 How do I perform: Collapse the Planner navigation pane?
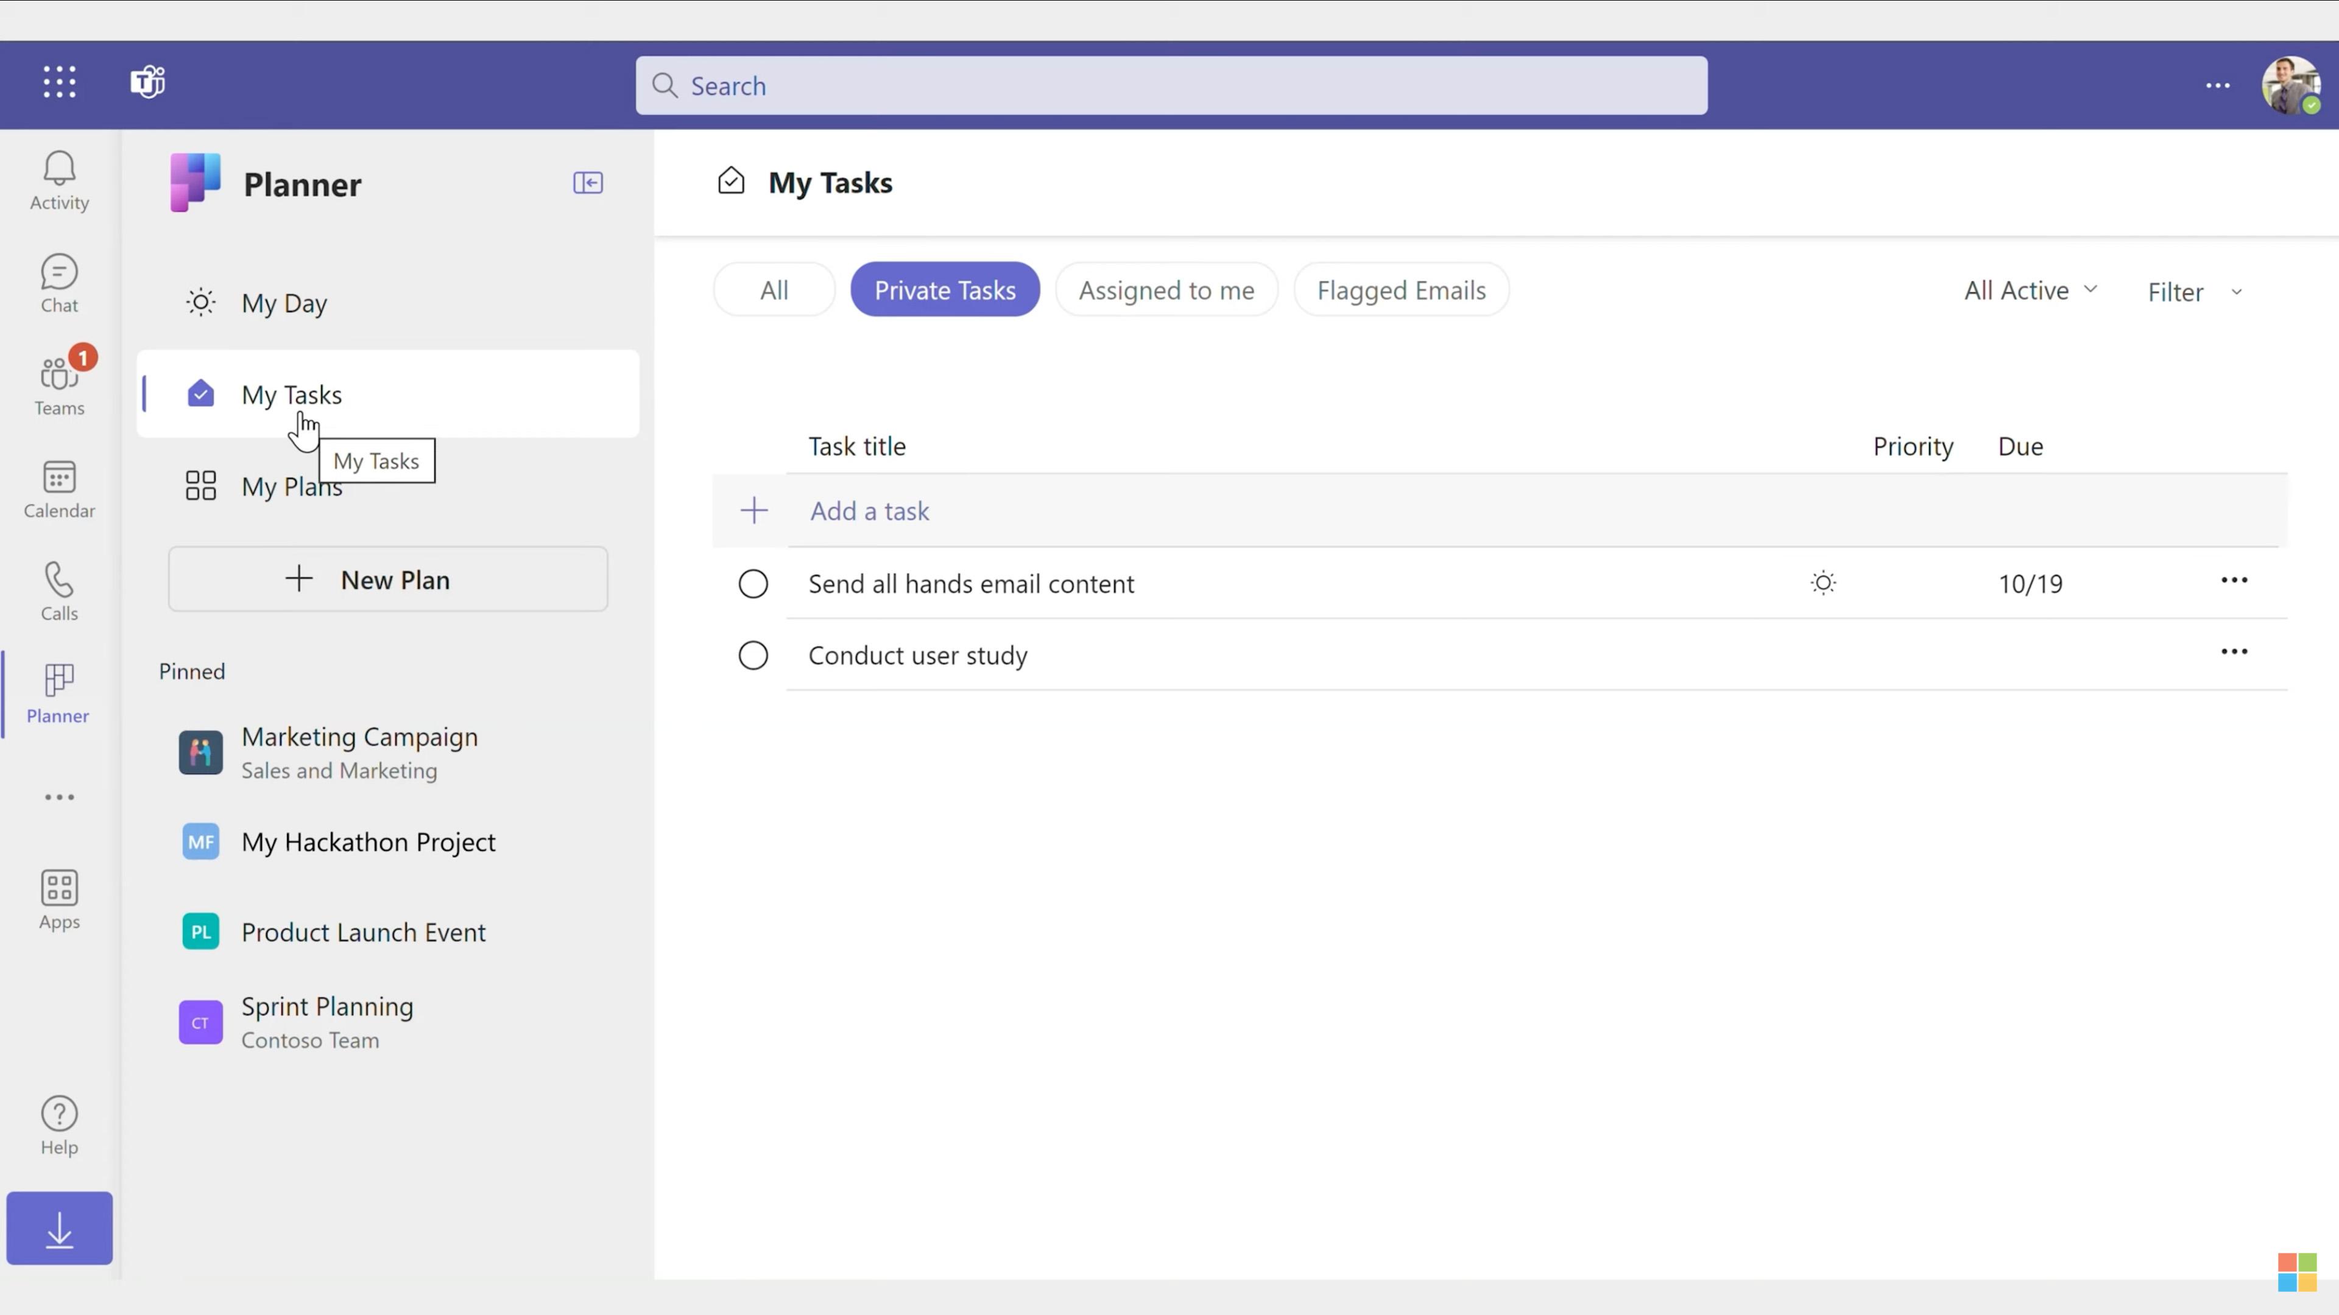point(587,183)
